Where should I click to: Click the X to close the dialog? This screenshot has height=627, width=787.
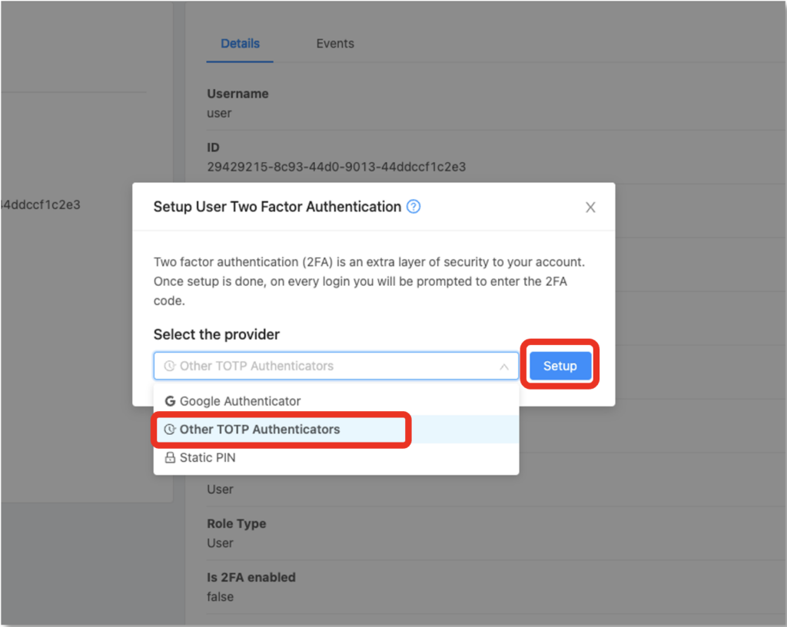(x=590, y=207)
